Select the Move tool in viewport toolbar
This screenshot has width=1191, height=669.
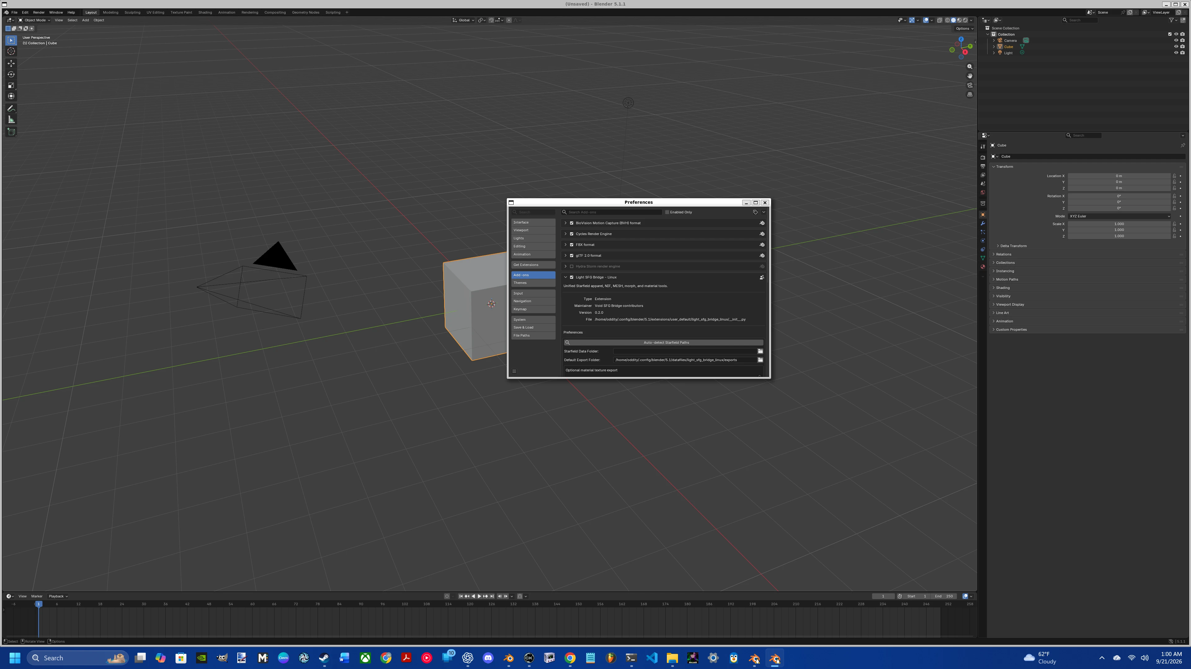coord(11,63)
